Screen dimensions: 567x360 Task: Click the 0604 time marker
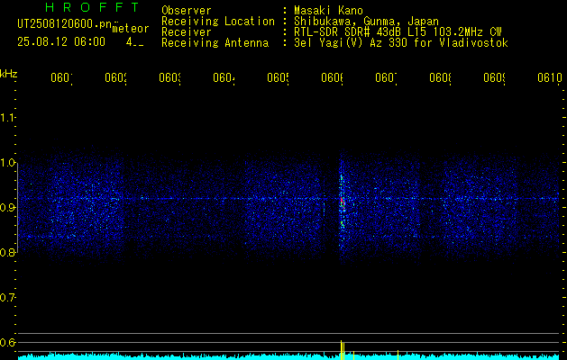224,78
